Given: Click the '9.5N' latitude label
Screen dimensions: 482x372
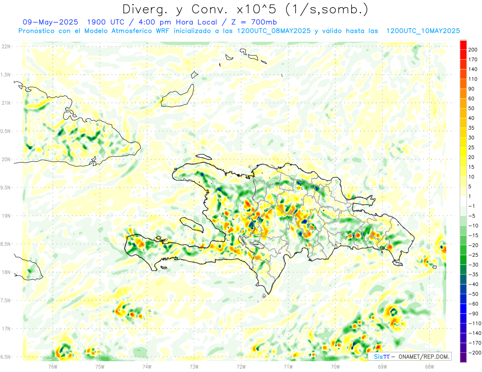Looking at the screenshot, I should (6, 187).
